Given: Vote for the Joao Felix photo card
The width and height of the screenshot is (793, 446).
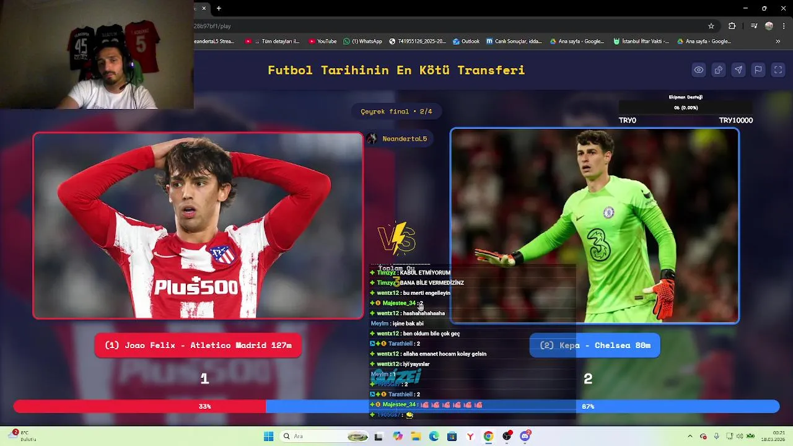Looking at the screenshot, I should (198, 226).
